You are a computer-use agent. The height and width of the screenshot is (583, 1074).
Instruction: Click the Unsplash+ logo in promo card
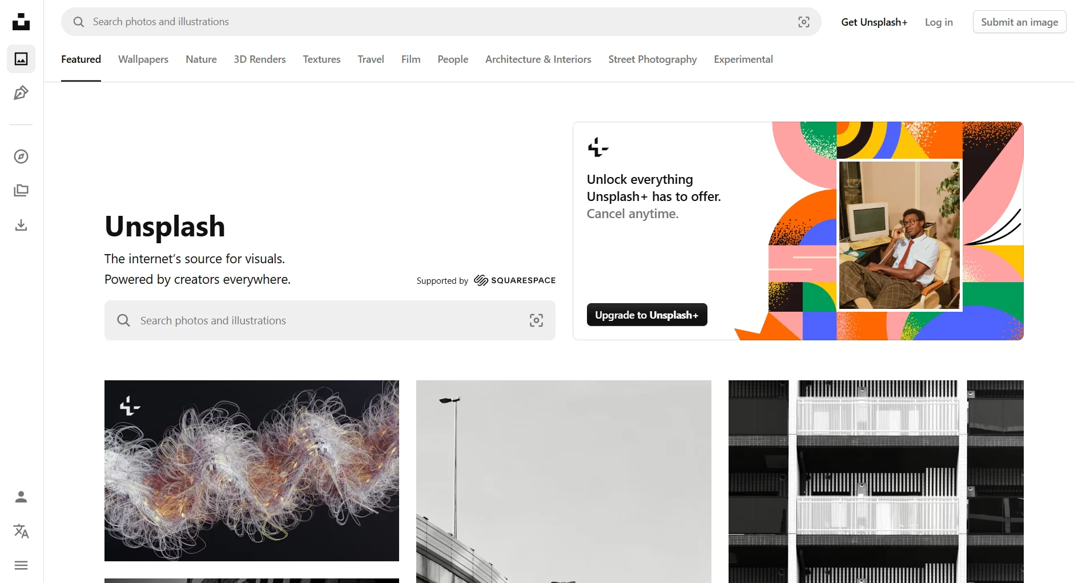click(598, 147)
